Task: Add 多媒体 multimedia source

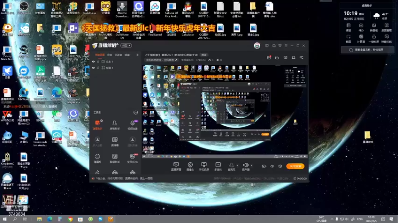Action: (x=218, y=167)
